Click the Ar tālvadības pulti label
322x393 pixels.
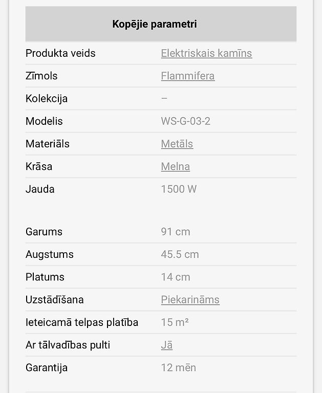click(68, 345)
